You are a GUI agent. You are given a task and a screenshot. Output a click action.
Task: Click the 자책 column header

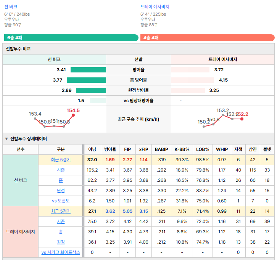click(x=238, y=149)
